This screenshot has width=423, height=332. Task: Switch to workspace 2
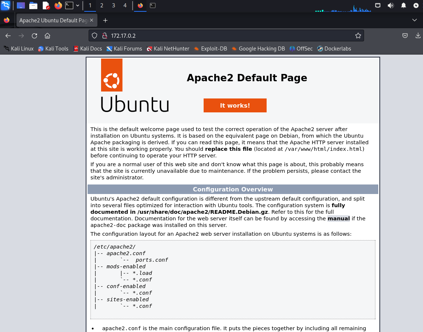pyautogui.click(x=102, y=5)
